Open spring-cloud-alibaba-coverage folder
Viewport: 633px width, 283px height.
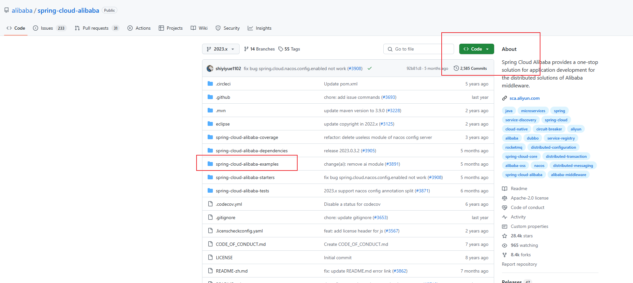[247, 137]
